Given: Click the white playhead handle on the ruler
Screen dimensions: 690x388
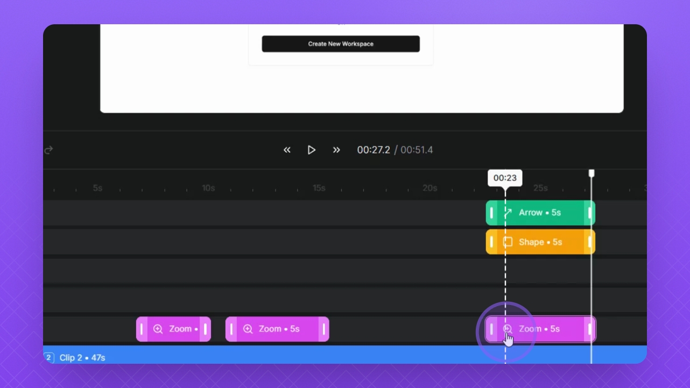Looking at the screenshot, I should click(x=592, y=173).
